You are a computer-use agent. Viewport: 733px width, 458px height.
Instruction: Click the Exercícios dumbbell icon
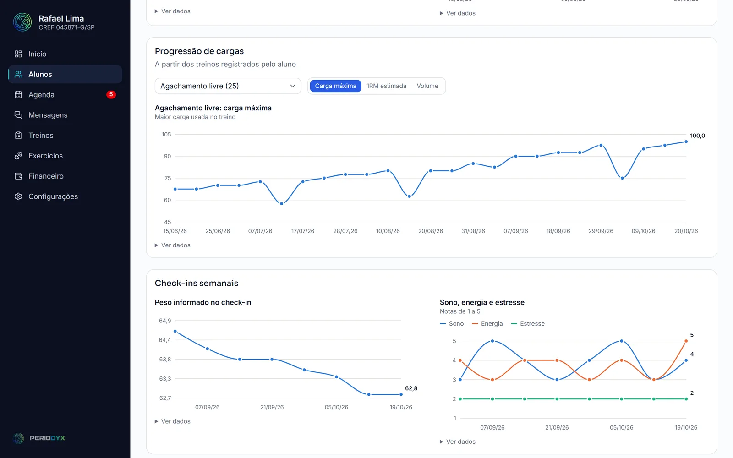click(x=18, y=156)
